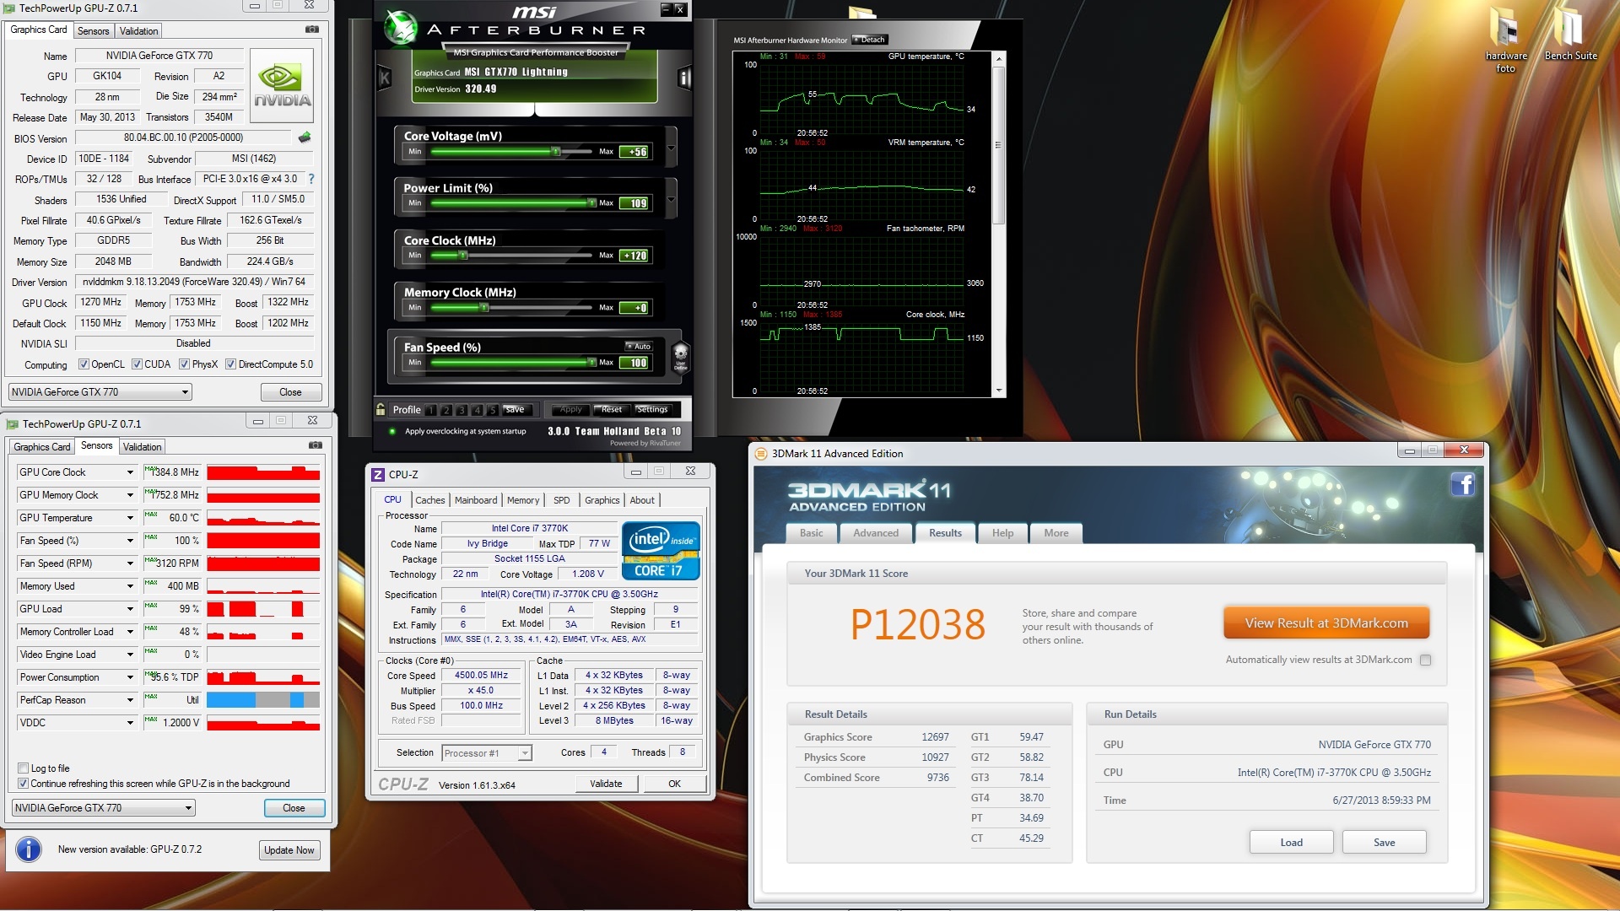Expand GPU Core Clock sensor dropdown
Viewport: 1620px width, 911px height.
(130, 472)
